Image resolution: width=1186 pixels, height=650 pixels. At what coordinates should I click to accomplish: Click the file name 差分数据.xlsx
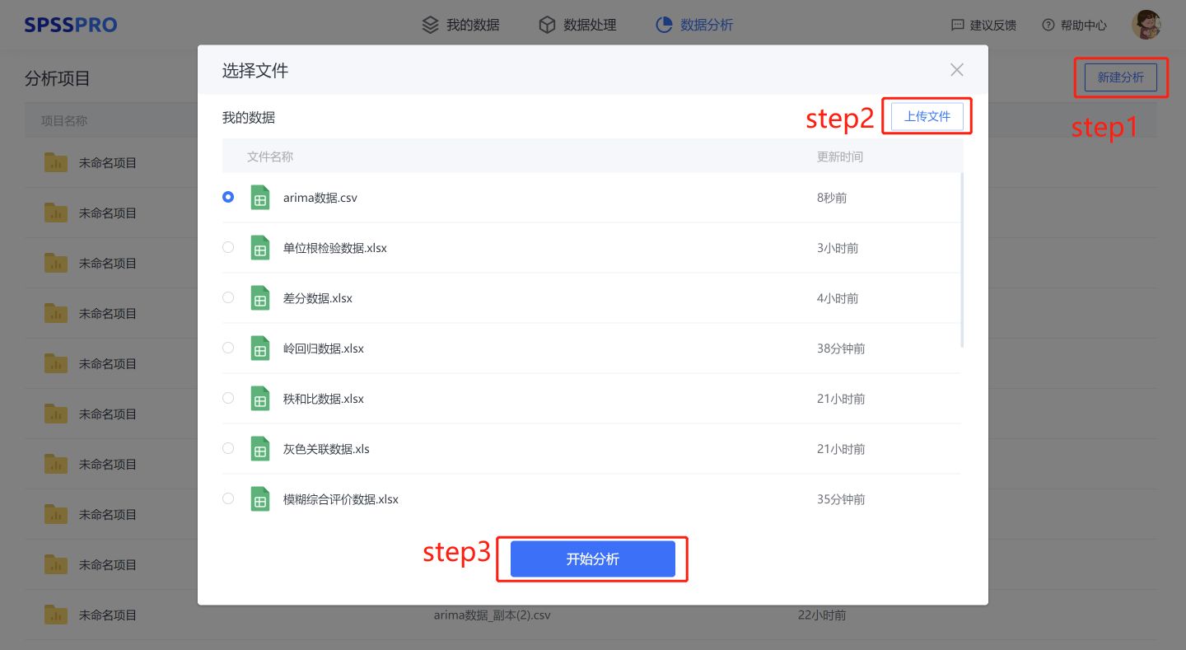318,298
